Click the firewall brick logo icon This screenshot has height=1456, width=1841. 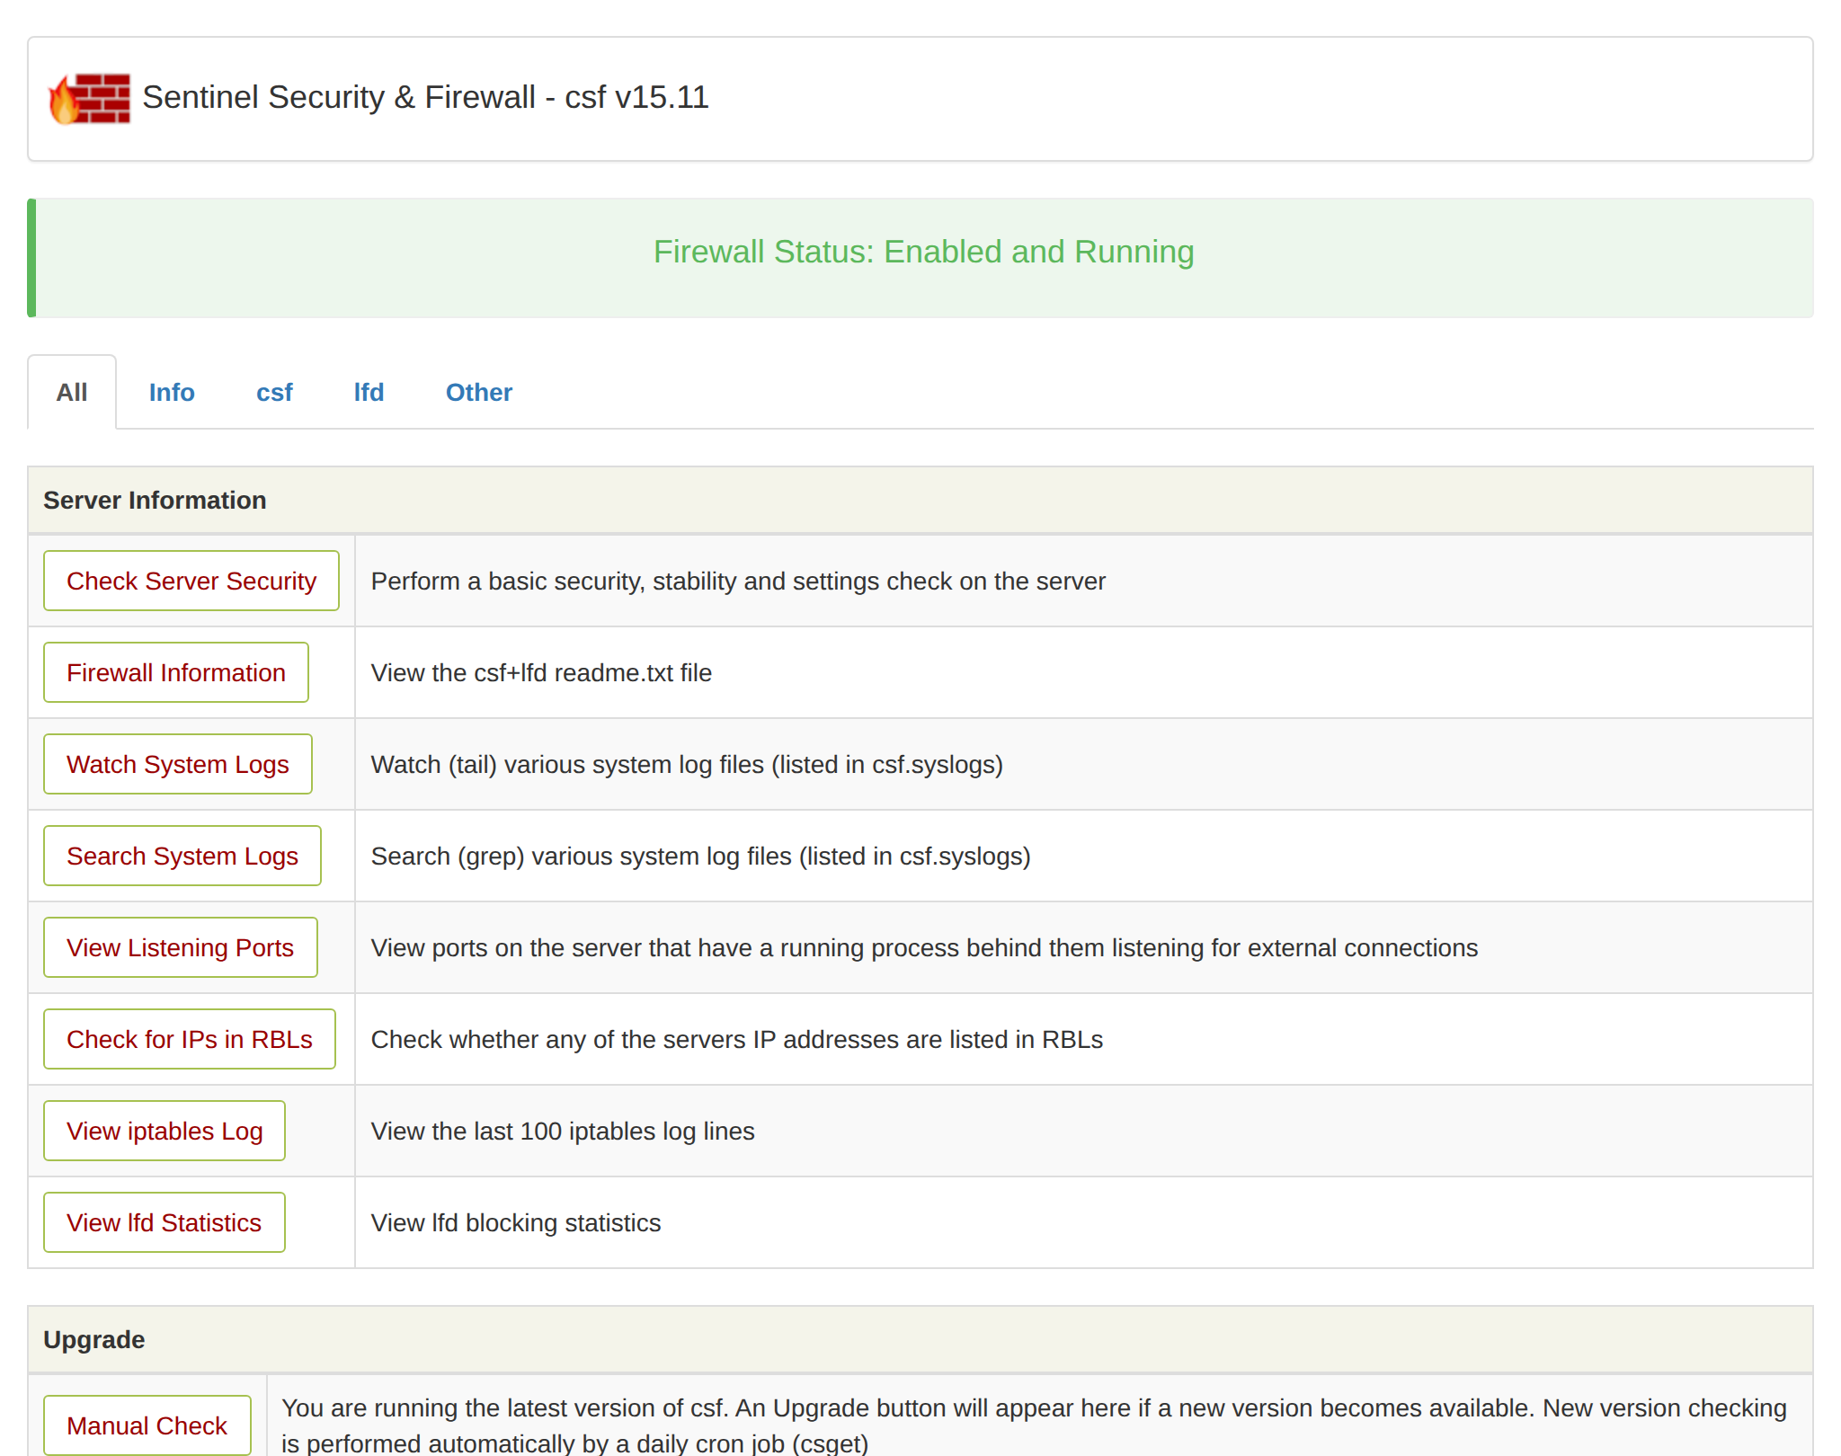89,98
